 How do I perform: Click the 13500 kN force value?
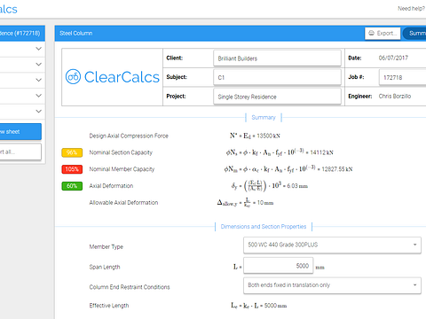(x=268, y=136)
